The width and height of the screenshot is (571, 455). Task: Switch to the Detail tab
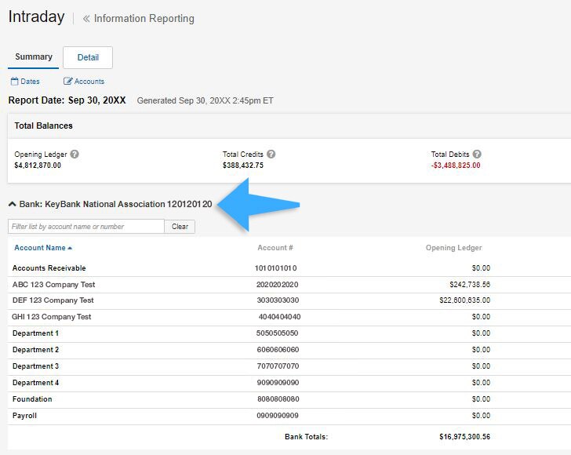88,57
